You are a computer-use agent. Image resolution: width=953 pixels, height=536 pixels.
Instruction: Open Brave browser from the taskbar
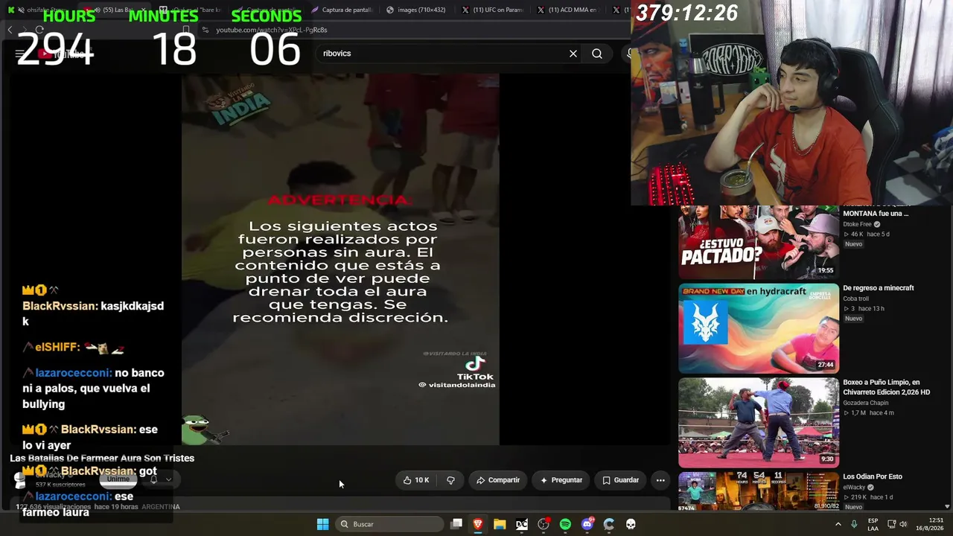[x=478, y=524]
